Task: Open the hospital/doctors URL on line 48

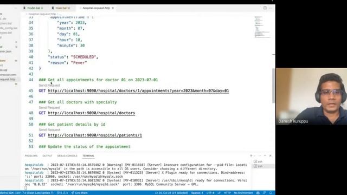Action: click(92, 113)
